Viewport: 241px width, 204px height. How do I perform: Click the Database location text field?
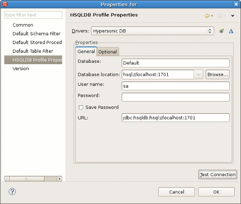point(158,75)
